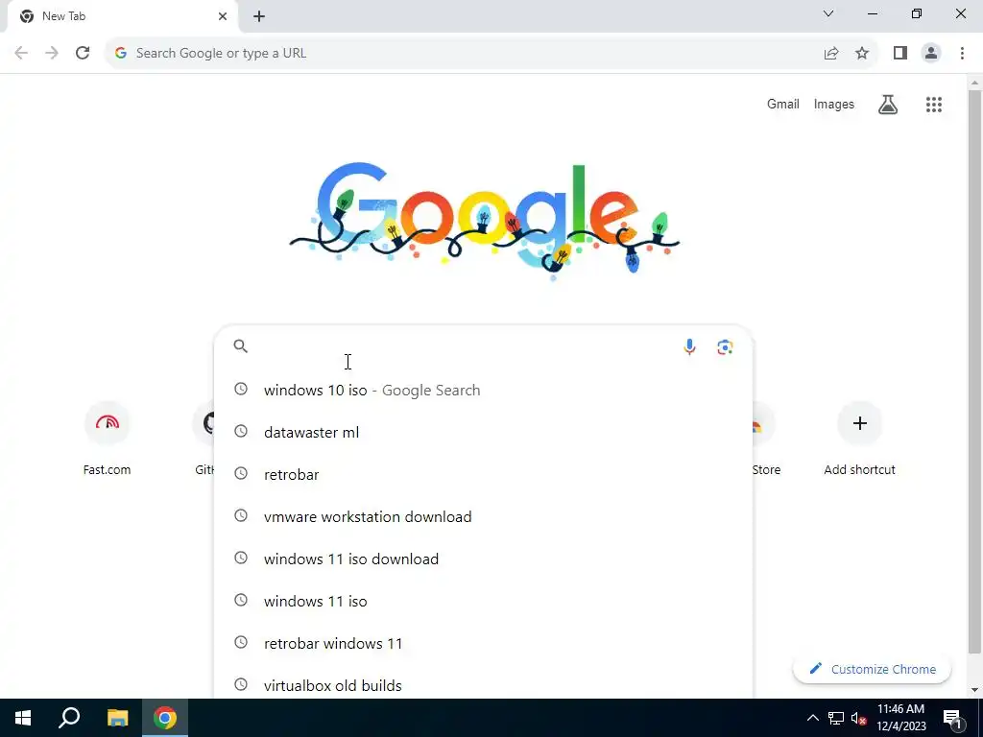This screenshot has width=983, height=737.
Task: Reload the page with the refresh icon
Action: point(83,54)
